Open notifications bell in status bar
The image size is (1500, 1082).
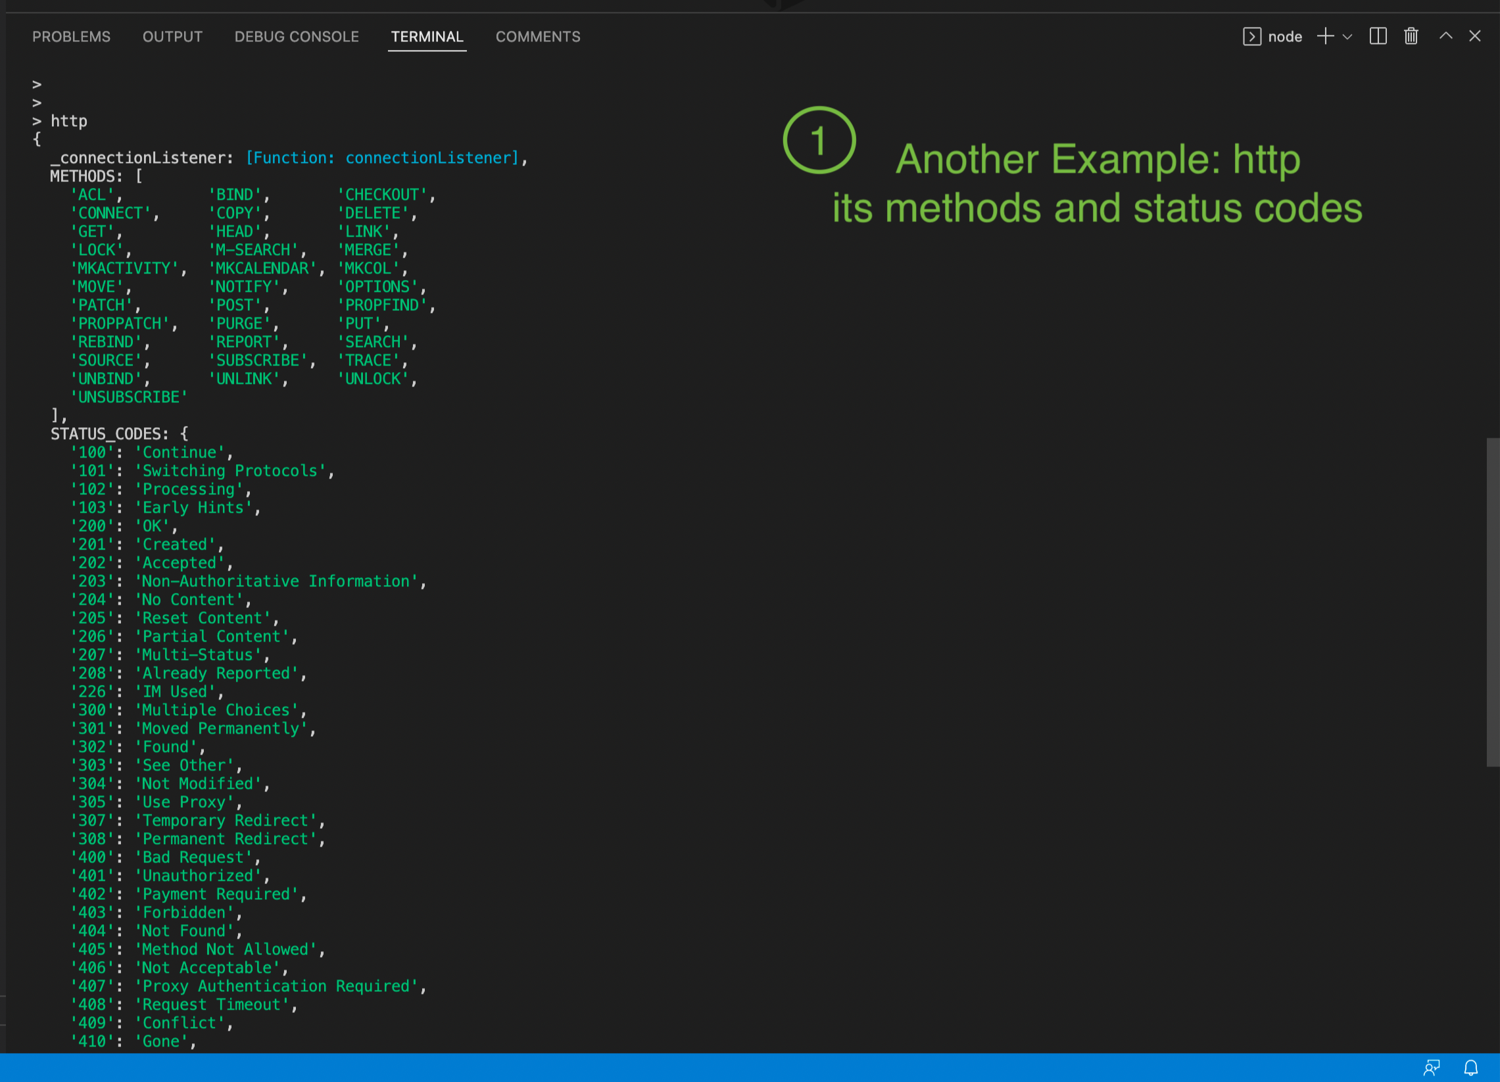pos(1471,1068)
